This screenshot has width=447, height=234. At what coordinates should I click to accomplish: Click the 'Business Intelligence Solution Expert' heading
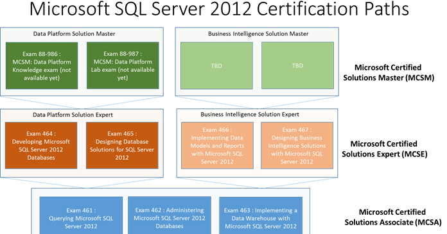point(250,115)
